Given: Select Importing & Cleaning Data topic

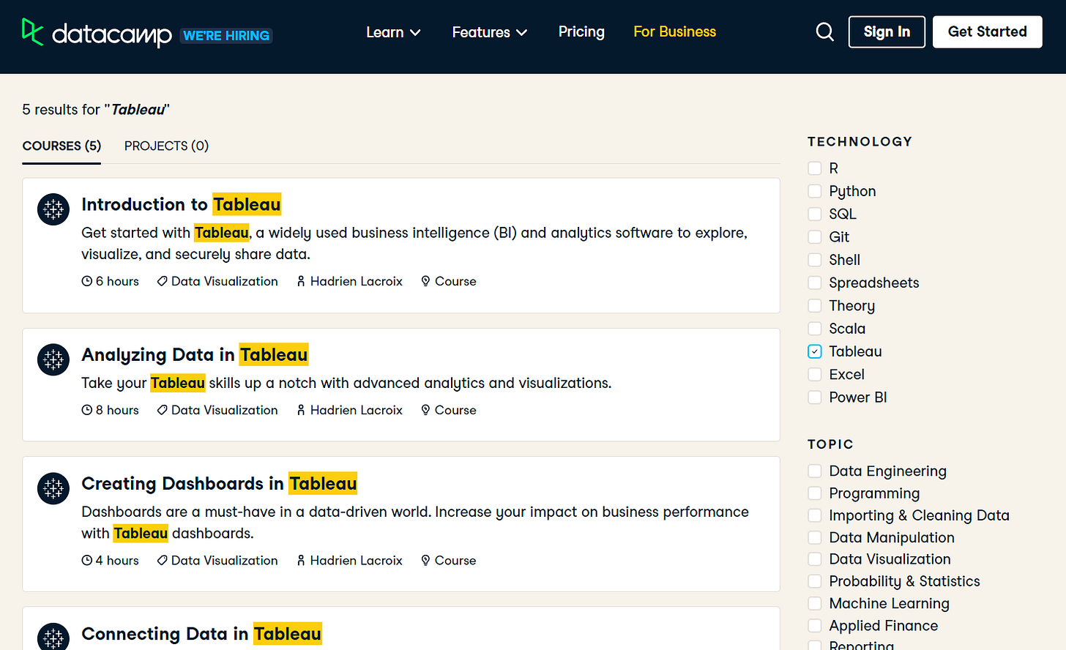Looking at the screenshot, I should click(x=815, y=515).
